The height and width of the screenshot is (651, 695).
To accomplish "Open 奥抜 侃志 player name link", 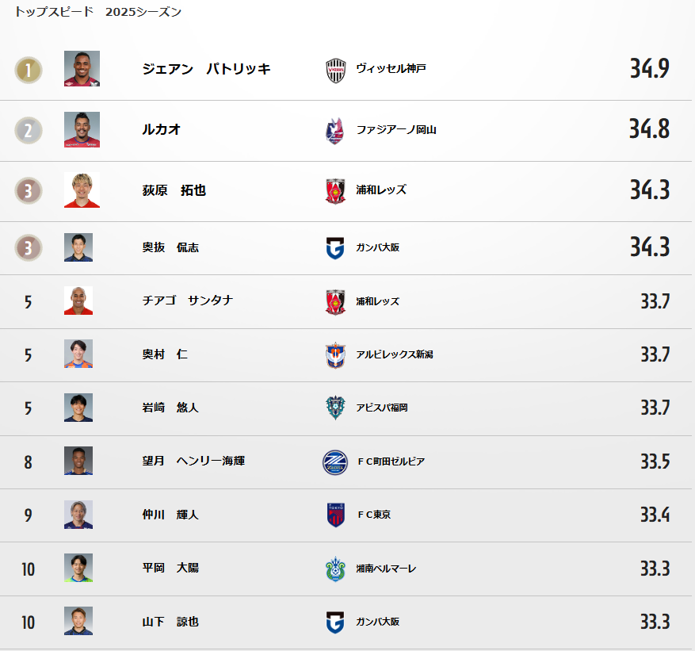I will [170, 247].
